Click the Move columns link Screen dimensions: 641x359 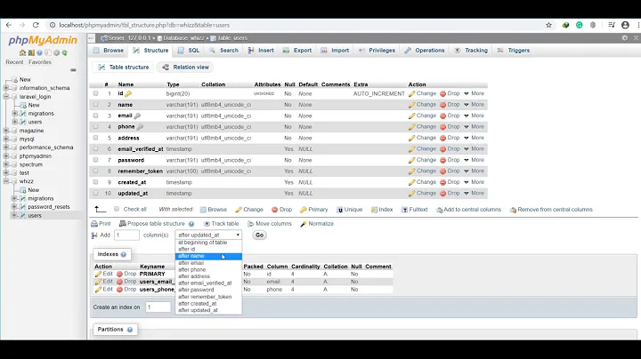coord(270,224)
